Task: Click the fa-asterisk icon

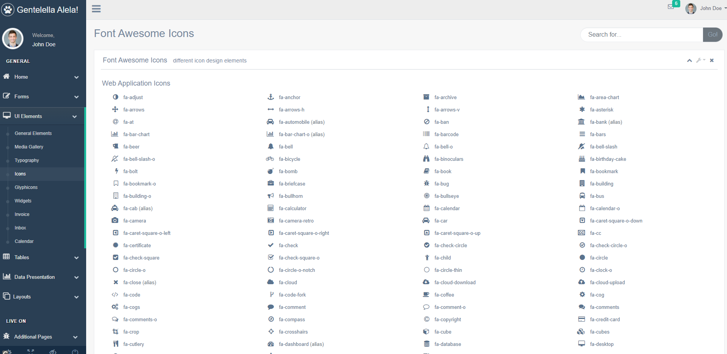Action: 582,110
